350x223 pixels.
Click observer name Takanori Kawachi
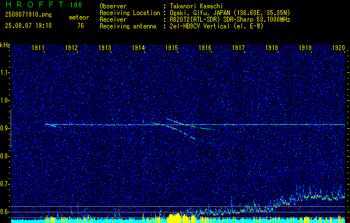196,6
